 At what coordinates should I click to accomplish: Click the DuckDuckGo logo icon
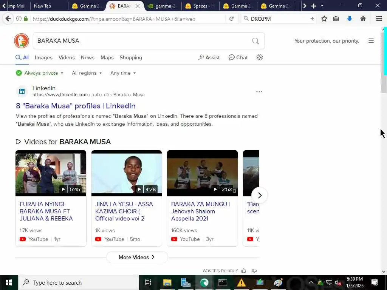tap(22, 41)
